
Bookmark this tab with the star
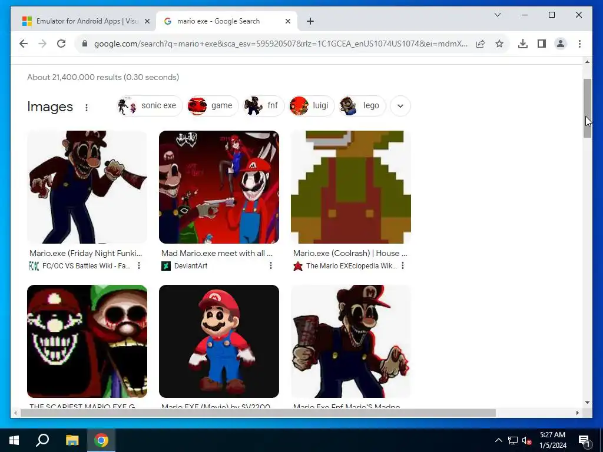499,44
